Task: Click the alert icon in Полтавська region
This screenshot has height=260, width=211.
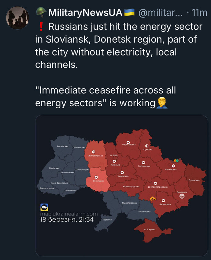Action: tap(143, 162)
